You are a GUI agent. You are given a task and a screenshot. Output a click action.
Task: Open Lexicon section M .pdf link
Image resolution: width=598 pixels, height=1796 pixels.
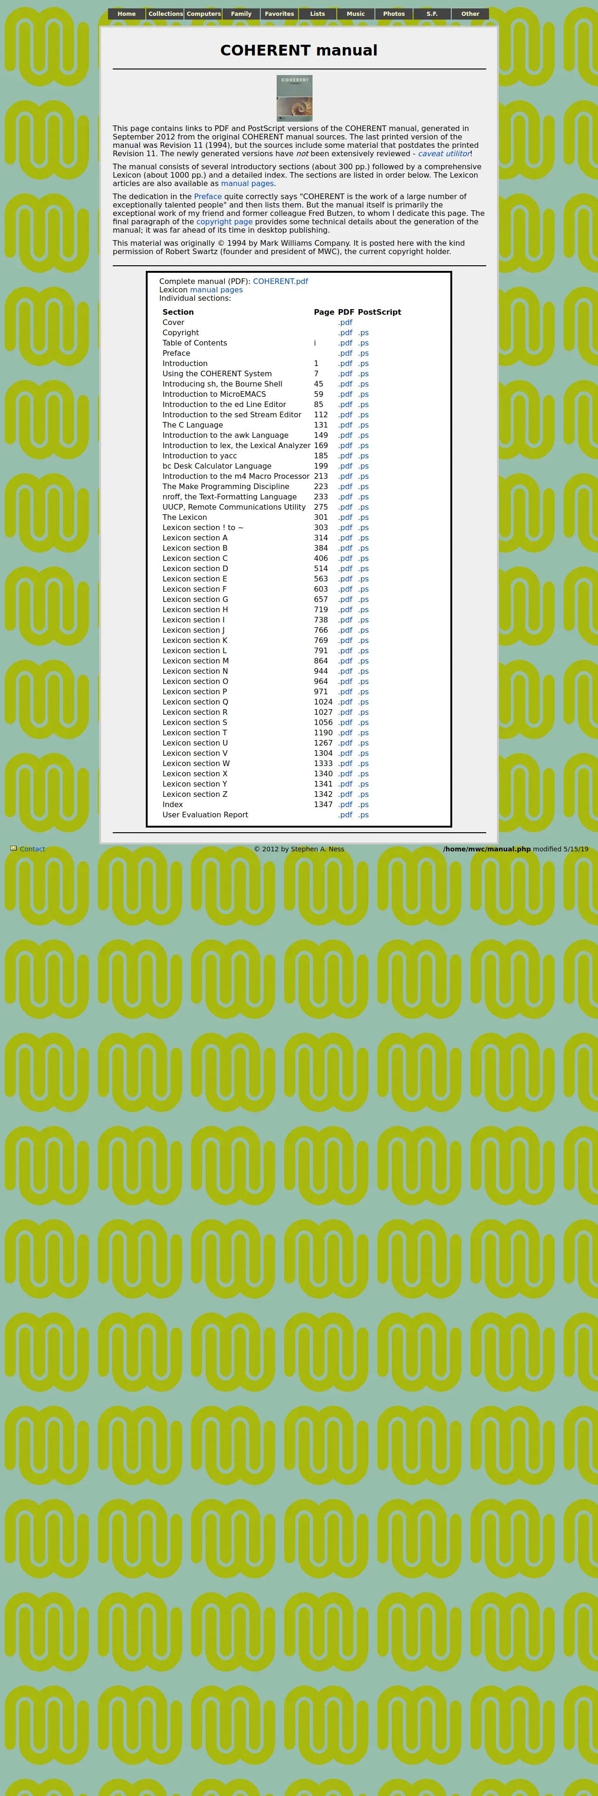pos(345,661)
